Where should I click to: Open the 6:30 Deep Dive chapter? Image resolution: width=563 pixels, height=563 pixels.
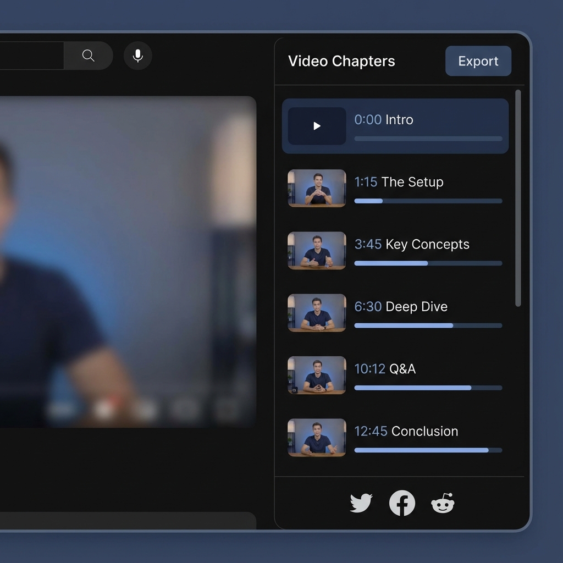click(x=401, y=306)
